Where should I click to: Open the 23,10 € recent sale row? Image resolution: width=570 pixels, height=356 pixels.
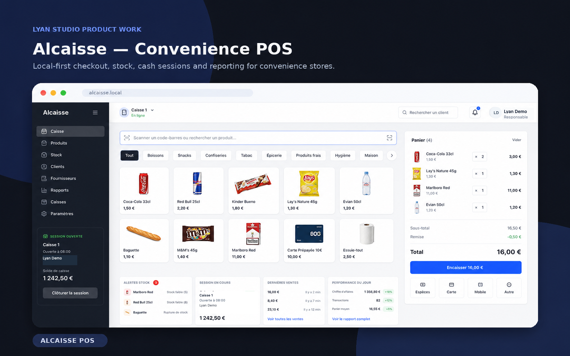click(x=294, y=309)
